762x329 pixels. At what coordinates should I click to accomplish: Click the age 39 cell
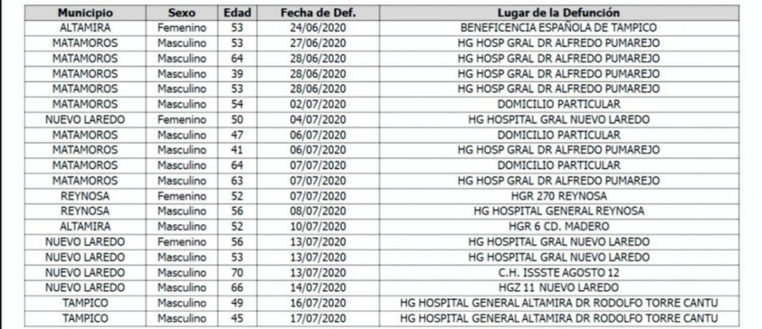237,74
